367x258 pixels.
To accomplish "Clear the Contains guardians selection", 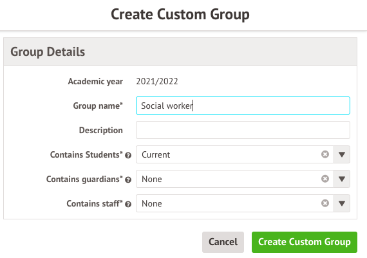I will (325, 179).
